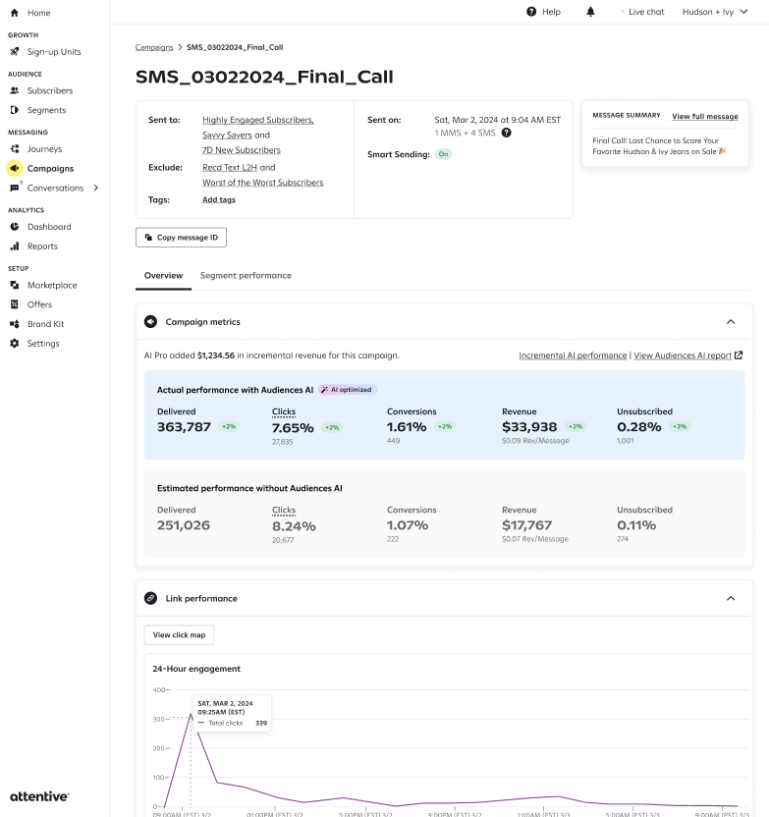Open Worst of the Worst Subscribers link
769x817 pixels.
click(262, 183)
